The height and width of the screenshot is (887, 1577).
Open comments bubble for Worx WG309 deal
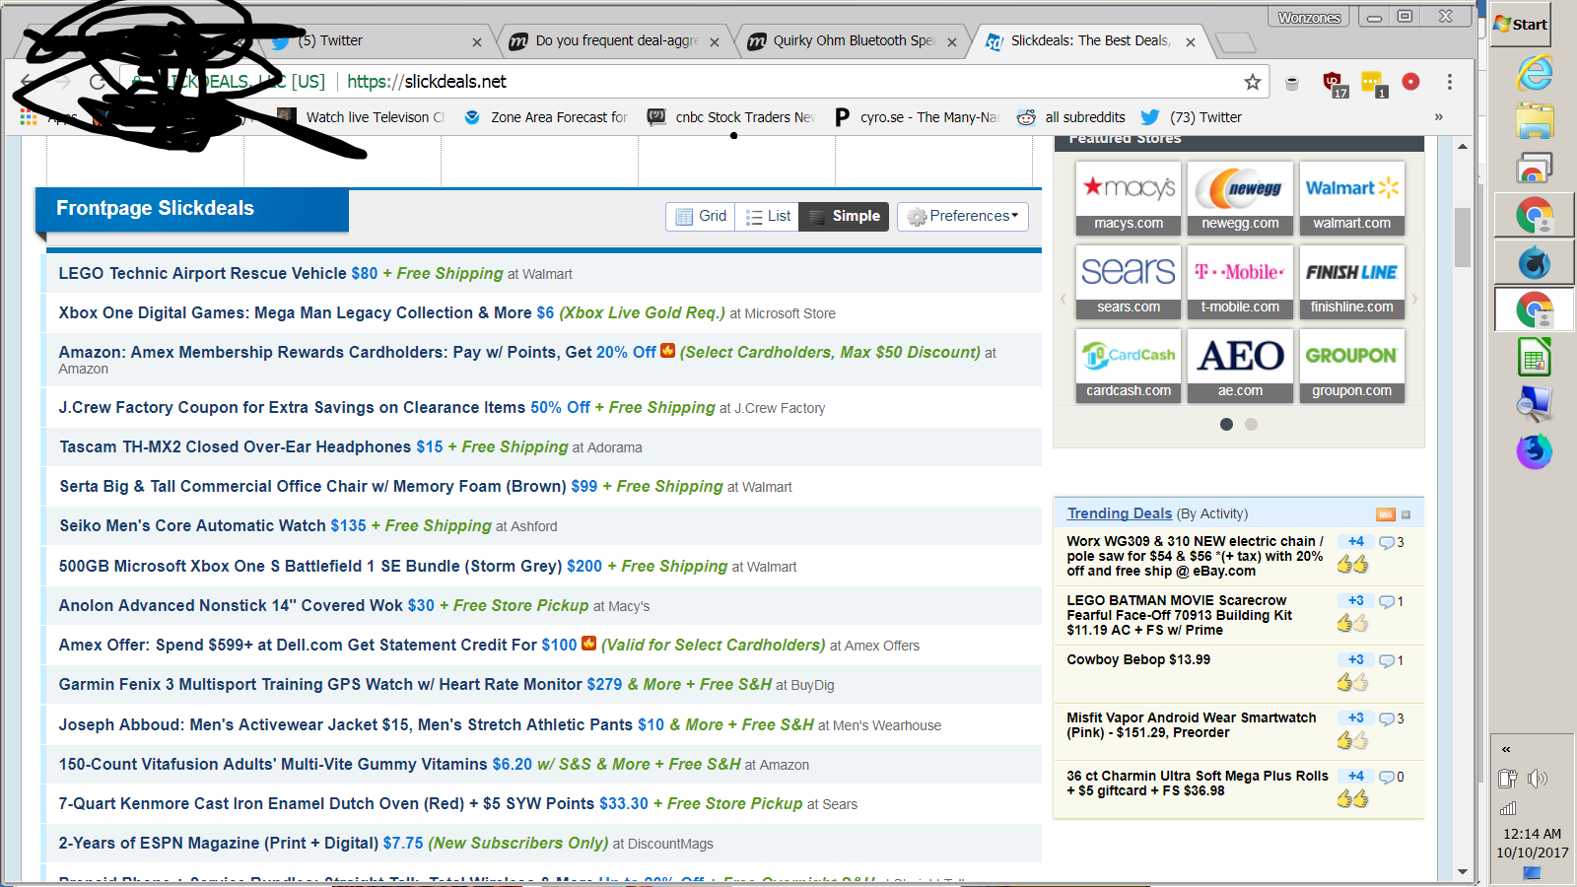[1387, 543]
